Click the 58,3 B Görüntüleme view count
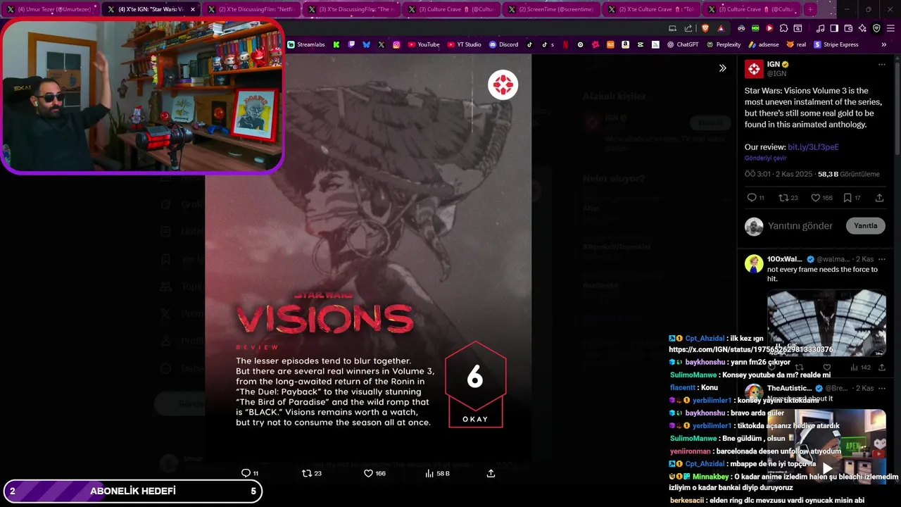This screenshot has height=507, width=901. point(848,174)
